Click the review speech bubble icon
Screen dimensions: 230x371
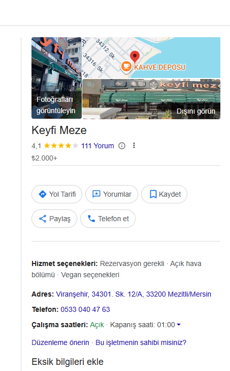[x=96, y=194]
